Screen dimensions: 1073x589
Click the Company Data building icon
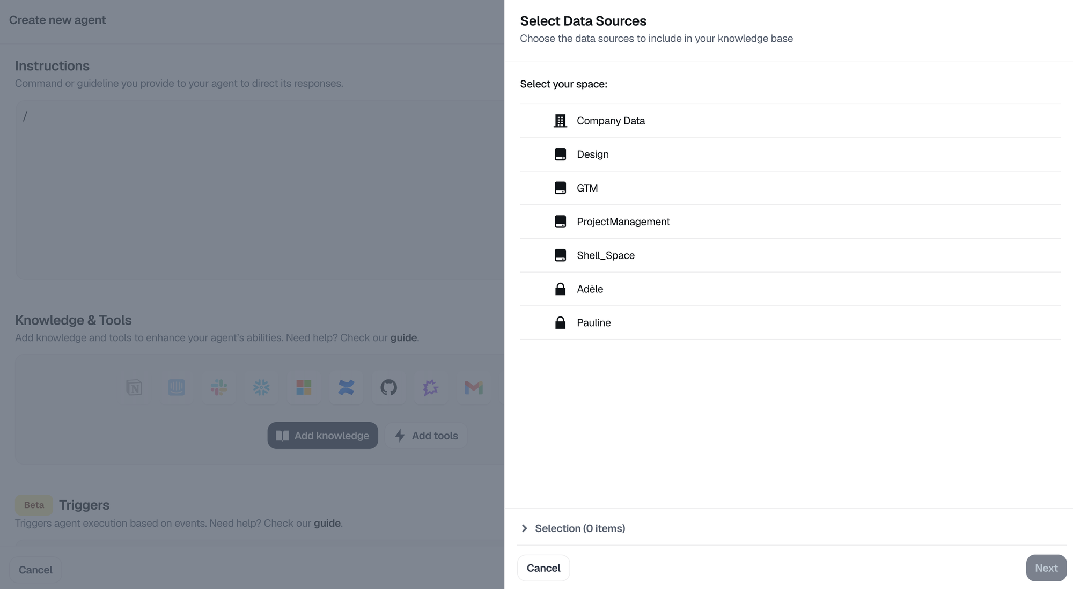560,121
